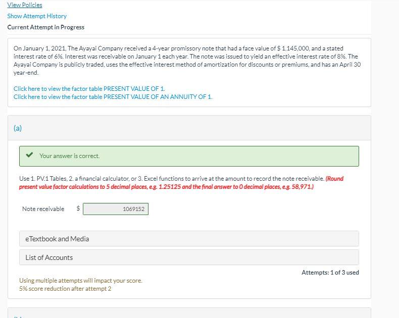This screenshot has height=318, width=399.
Task: Click the part (a) section header
Action: [x=189, y=128]
